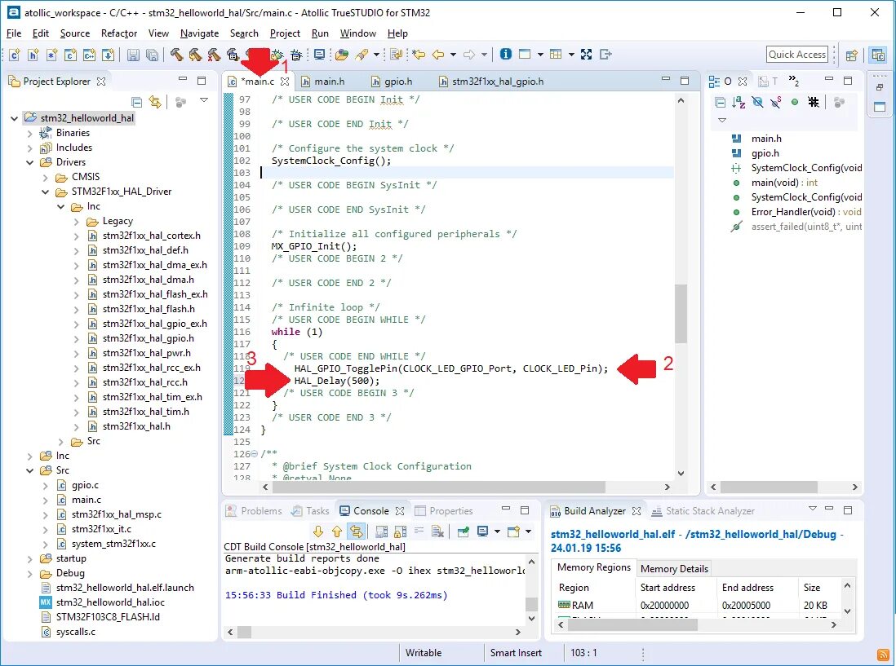Screen dimensions: 896x666
Task: Toggle the crossed-out hash filter in Outline
Action: 814,102
